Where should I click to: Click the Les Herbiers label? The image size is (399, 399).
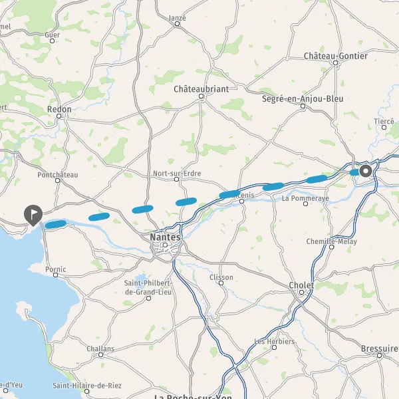point(275,341)
